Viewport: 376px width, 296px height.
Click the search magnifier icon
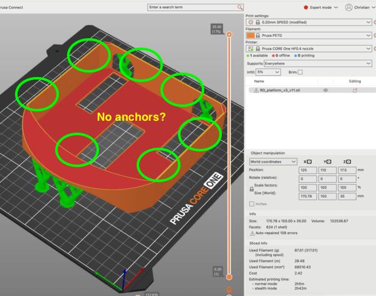pos(240,8)
